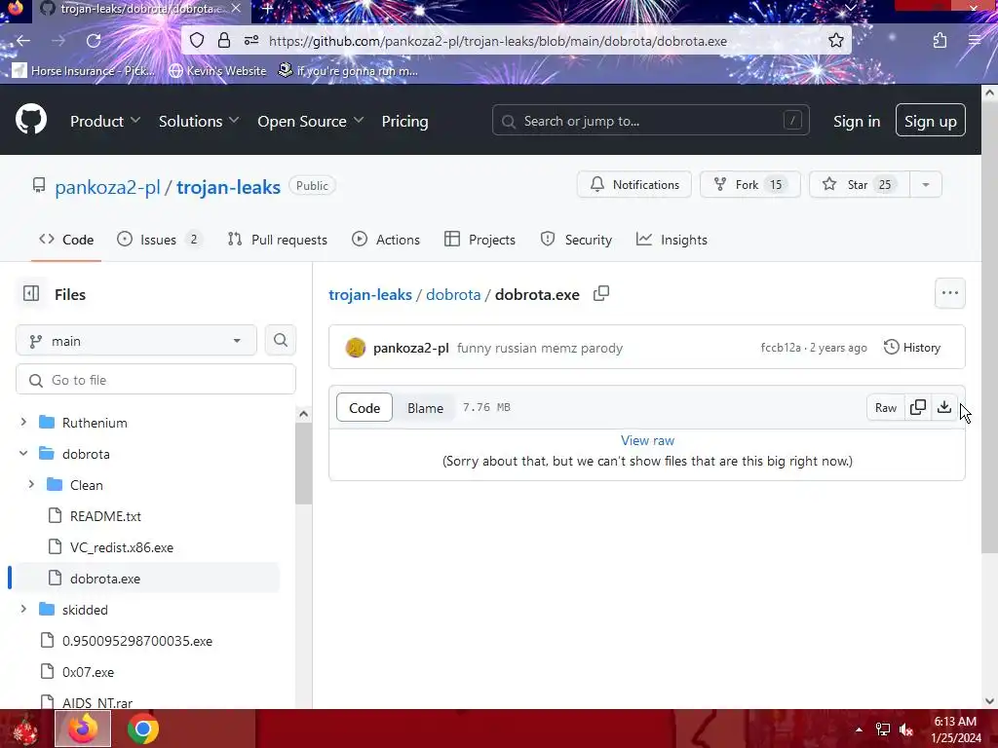
Task: Click the Notifications button
Action: coord(633,184)
